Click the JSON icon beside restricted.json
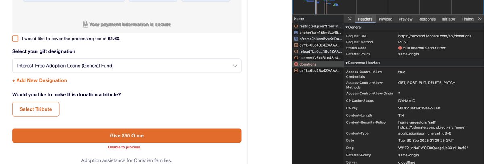This screenshot has width=484, height=164. (296, 26)
